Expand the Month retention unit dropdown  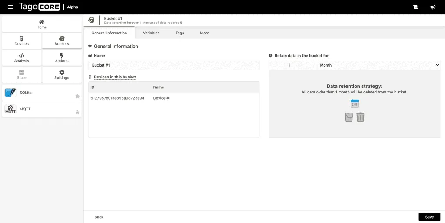click(377, 65)
